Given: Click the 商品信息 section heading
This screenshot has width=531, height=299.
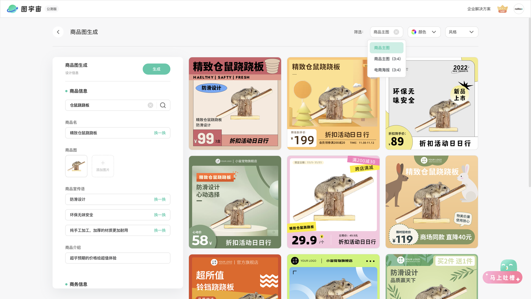Looking at the screenshot, I should (78, 91).
